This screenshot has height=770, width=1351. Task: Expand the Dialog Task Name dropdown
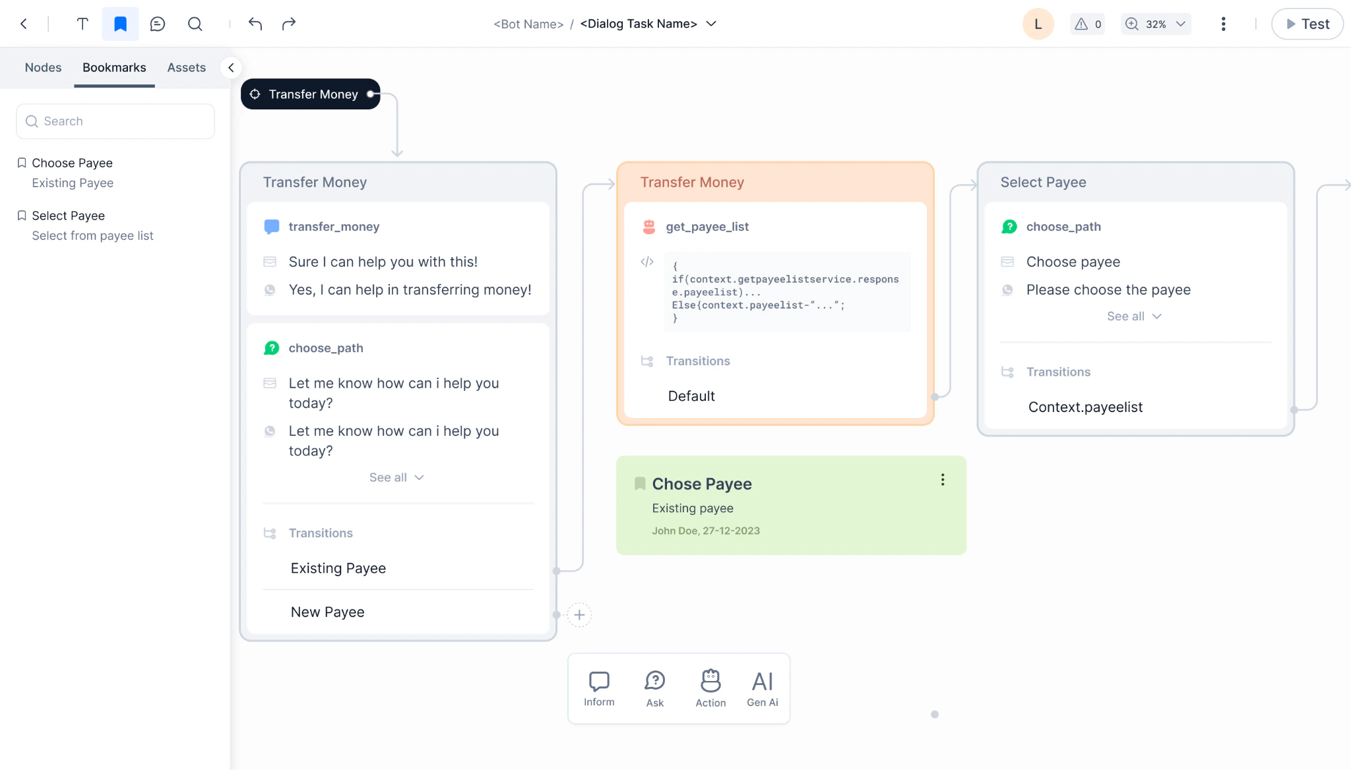(711, 24)
